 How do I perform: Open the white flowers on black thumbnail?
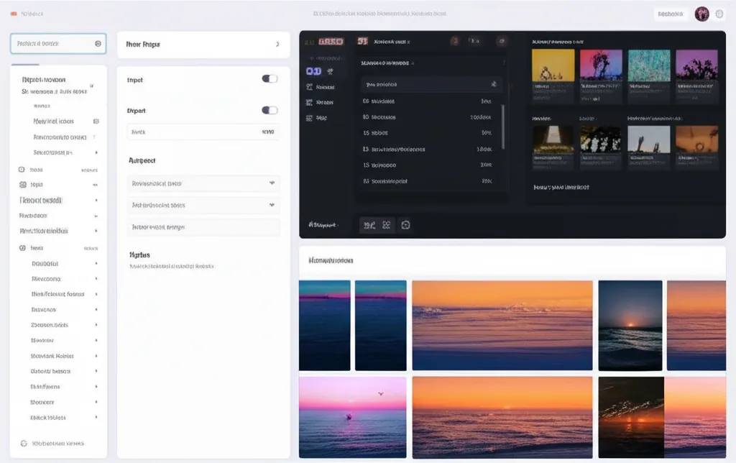coord(600,139)
